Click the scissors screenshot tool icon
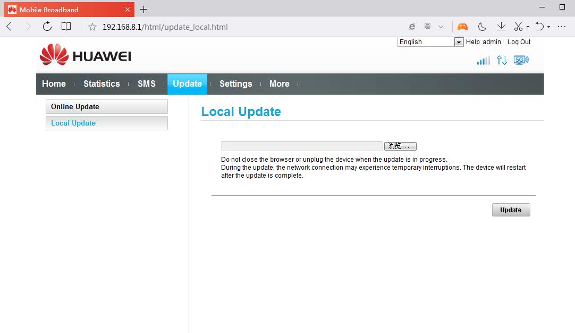 [x=519, y=27]
